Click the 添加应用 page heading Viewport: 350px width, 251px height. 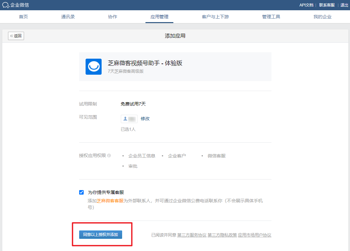click(175, 36)
